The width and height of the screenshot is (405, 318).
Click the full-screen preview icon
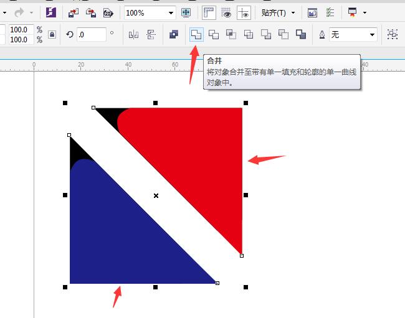point(186,12)
